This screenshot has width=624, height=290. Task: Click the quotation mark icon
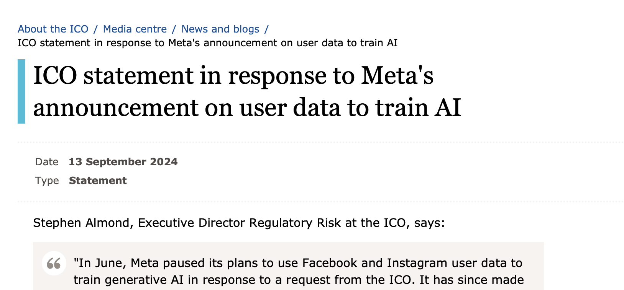pos(54,263)
